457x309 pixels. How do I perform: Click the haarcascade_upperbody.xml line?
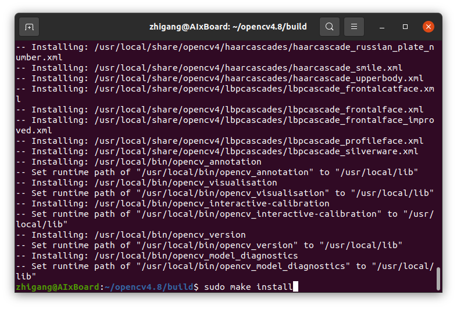[x=227, y=78]
